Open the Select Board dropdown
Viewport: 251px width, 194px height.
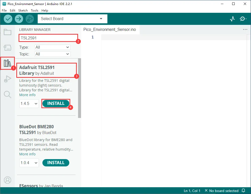[72, 19]
